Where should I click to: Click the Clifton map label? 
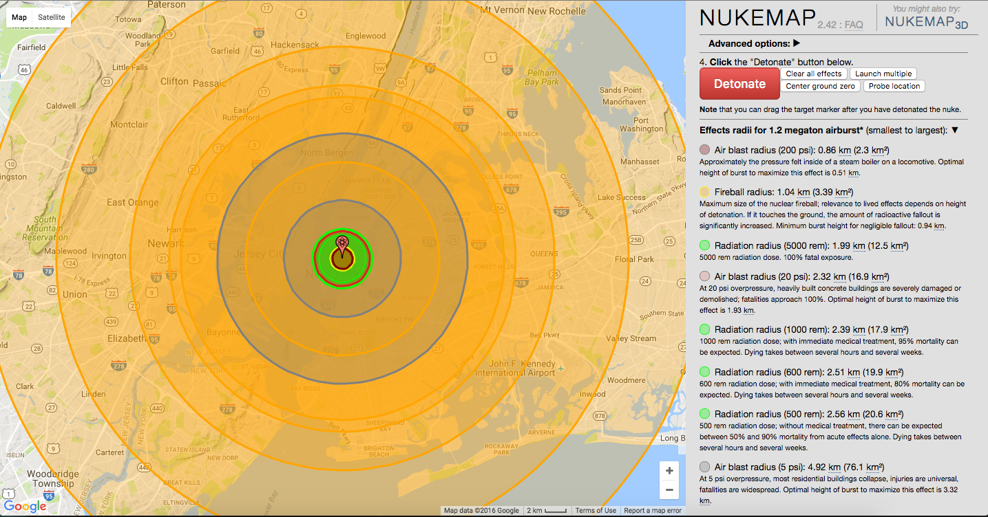point(174,81)
